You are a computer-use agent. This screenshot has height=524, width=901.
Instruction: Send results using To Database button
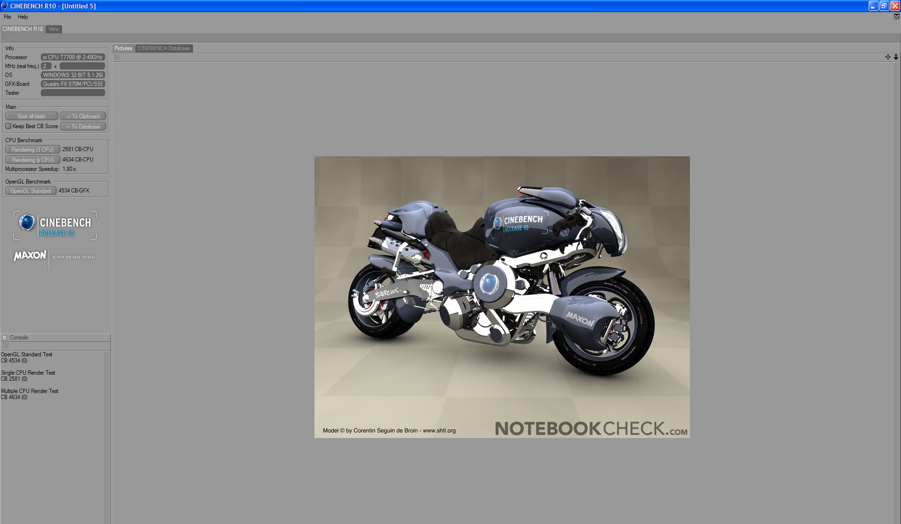83,127
